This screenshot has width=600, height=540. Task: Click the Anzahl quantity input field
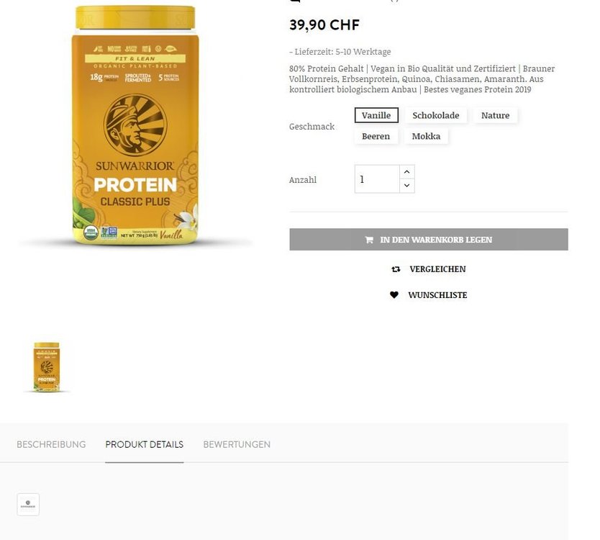click(x=377, y=179)
